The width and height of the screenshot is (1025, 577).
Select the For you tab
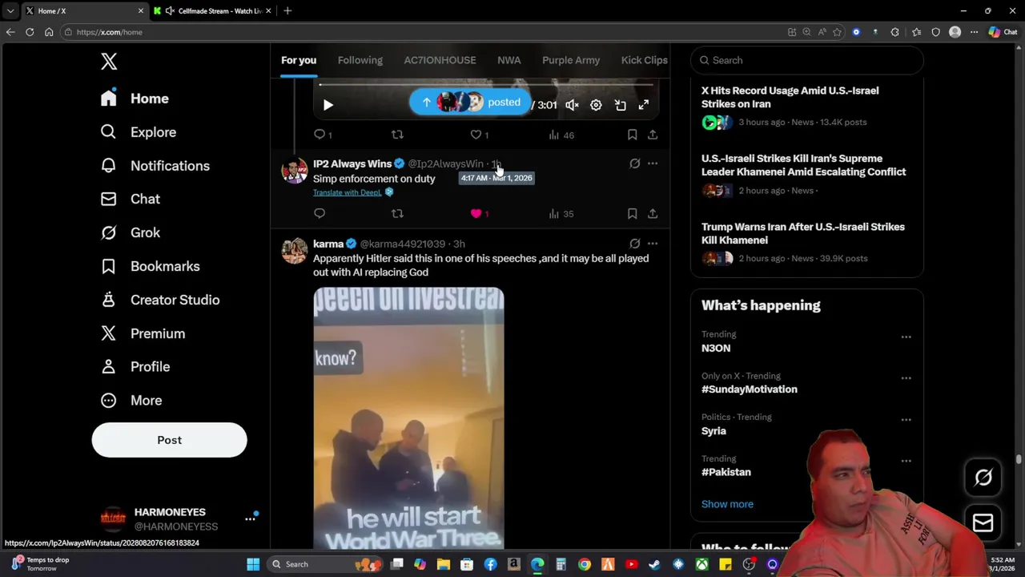(299, 60)
